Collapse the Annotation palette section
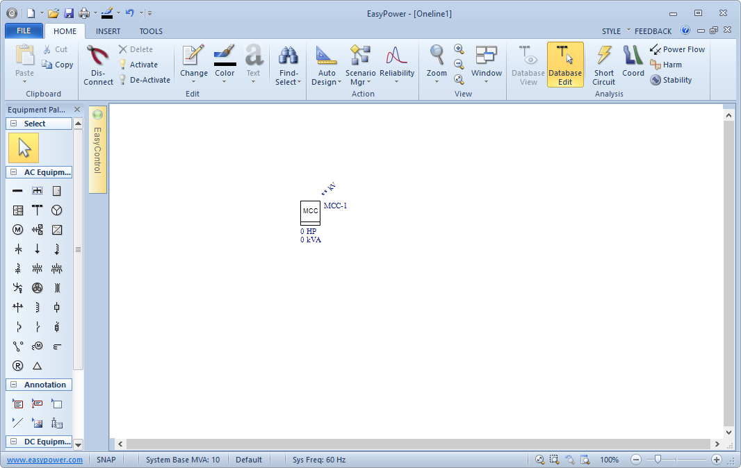Viewport: 741px width, 468px height. (x=14, y=385)
